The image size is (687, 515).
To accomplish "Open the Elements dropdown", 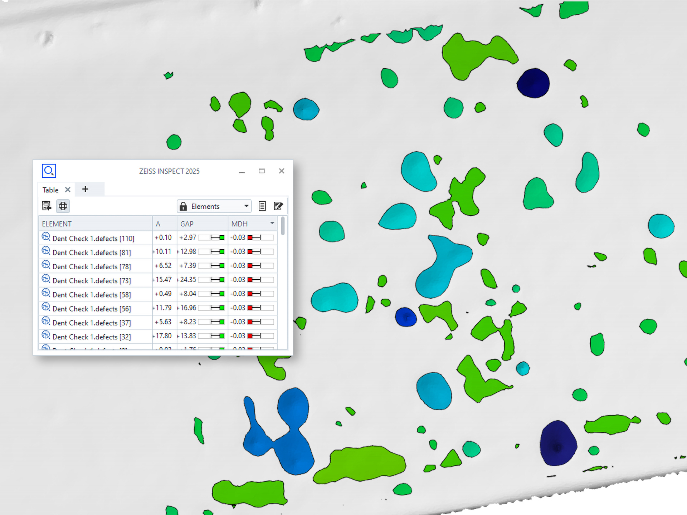I will pyautogui.click(x=246, y=206).
